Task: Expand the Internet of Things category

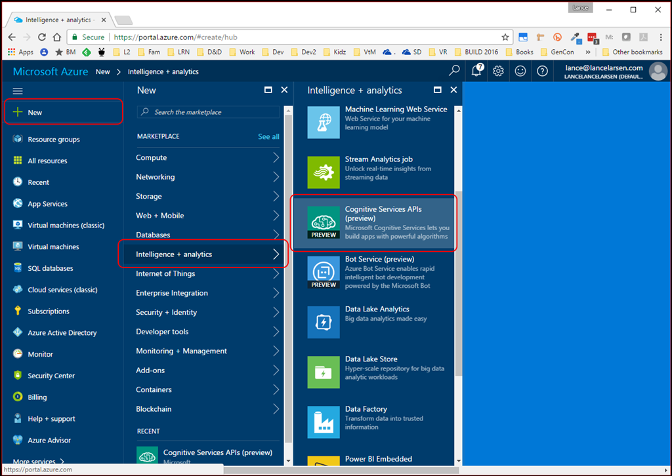Action: [x=207, y=273]
